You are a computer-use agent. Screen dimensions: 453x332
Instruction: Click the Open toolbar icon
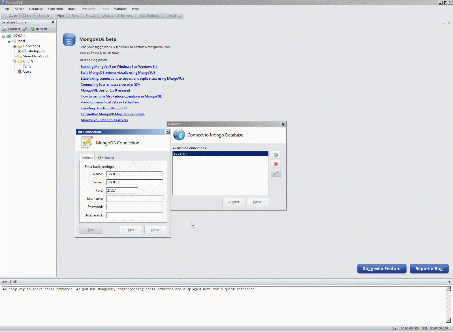6,16
